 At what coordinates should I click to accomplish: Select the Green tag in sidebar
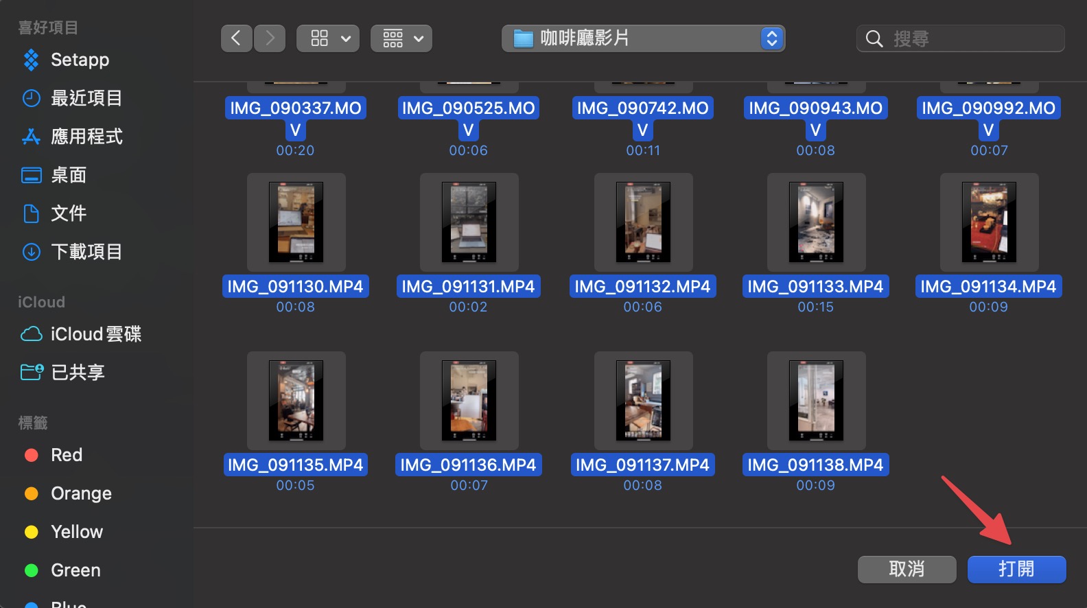[62, 570]
